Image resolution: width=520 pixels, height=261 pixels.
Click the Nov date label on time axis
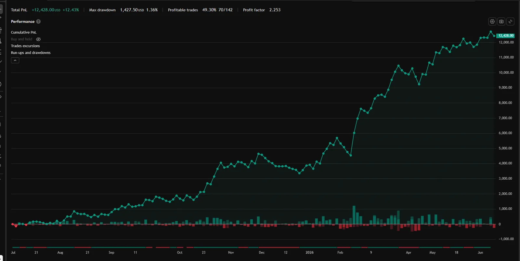(x=231, y=253)
